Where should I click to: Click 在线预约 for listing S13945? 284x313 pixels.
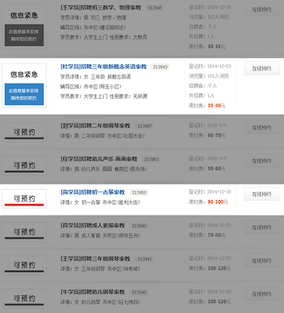(x=261, y=10)
